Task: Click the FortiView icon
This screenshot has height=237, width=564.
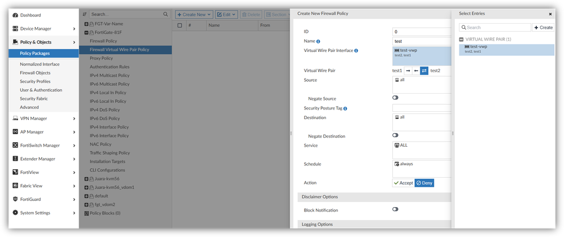Action: pyautogui.click(x=15, y=172)
